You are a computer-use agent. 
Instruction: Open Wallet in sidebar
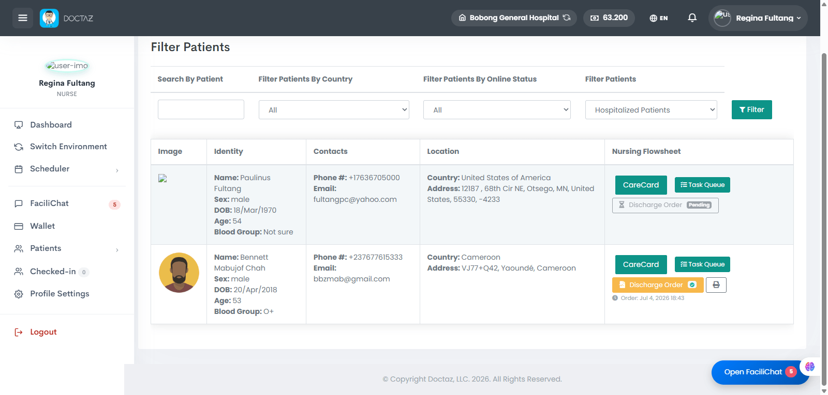pyautogui.click(x=42, y=226)
